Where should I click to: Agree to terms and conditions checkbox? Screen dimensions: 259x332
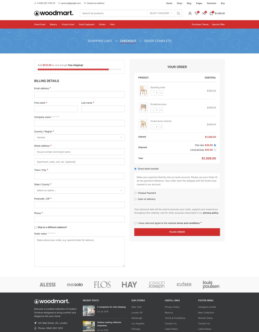pos(135,223)
